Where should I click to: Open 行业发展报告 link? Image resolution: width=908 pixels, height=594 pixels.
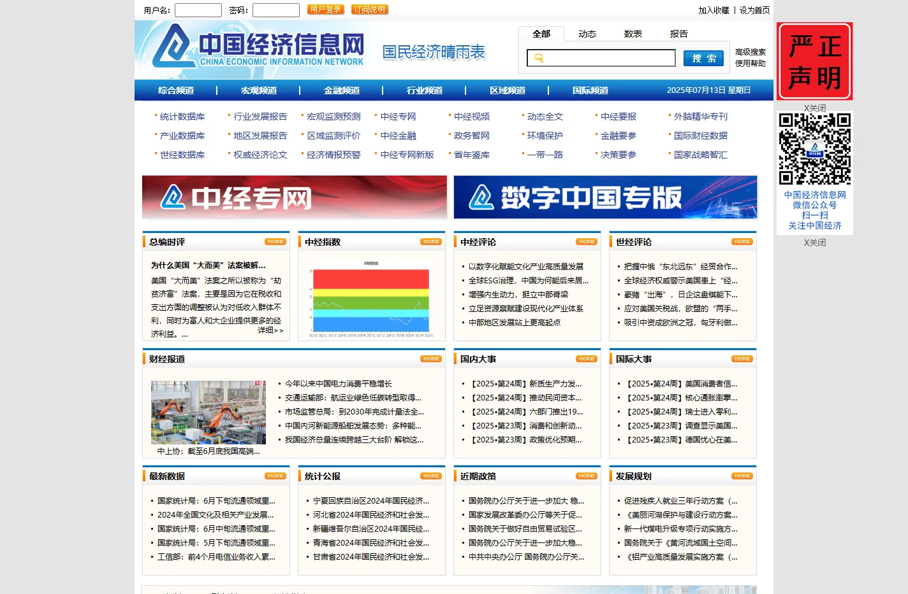click(260, 117)
